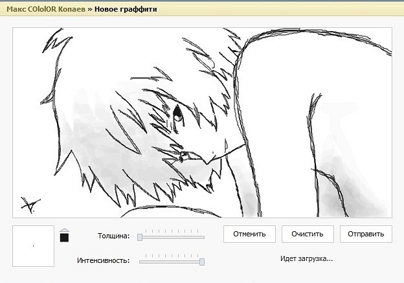Click the Новое граффити heading text
Image resolution: width=404 pixels, height=283 pixels.
(126, 9)
